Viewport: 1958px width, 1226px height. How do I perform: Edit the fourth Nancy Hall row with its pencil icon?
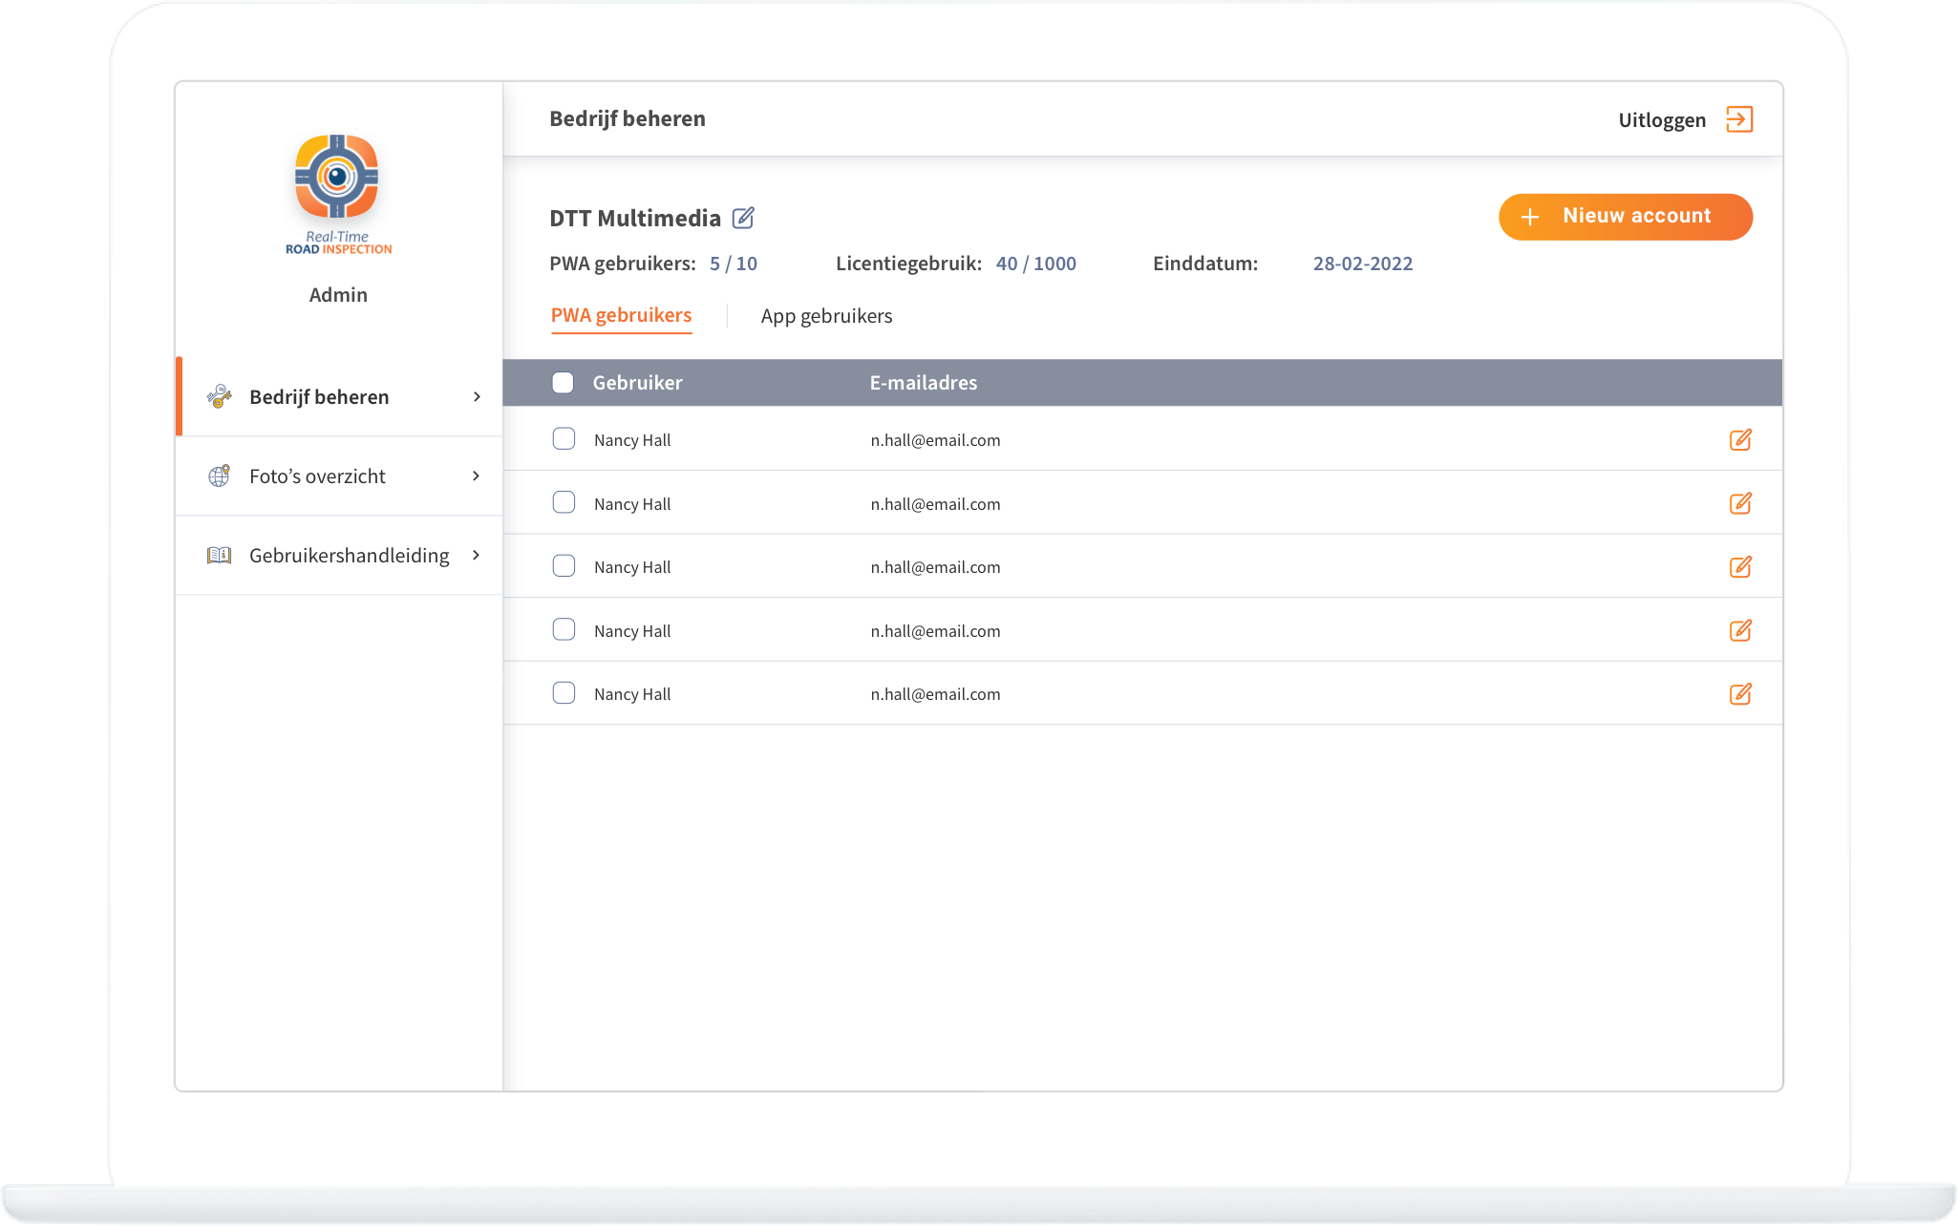1740,630
